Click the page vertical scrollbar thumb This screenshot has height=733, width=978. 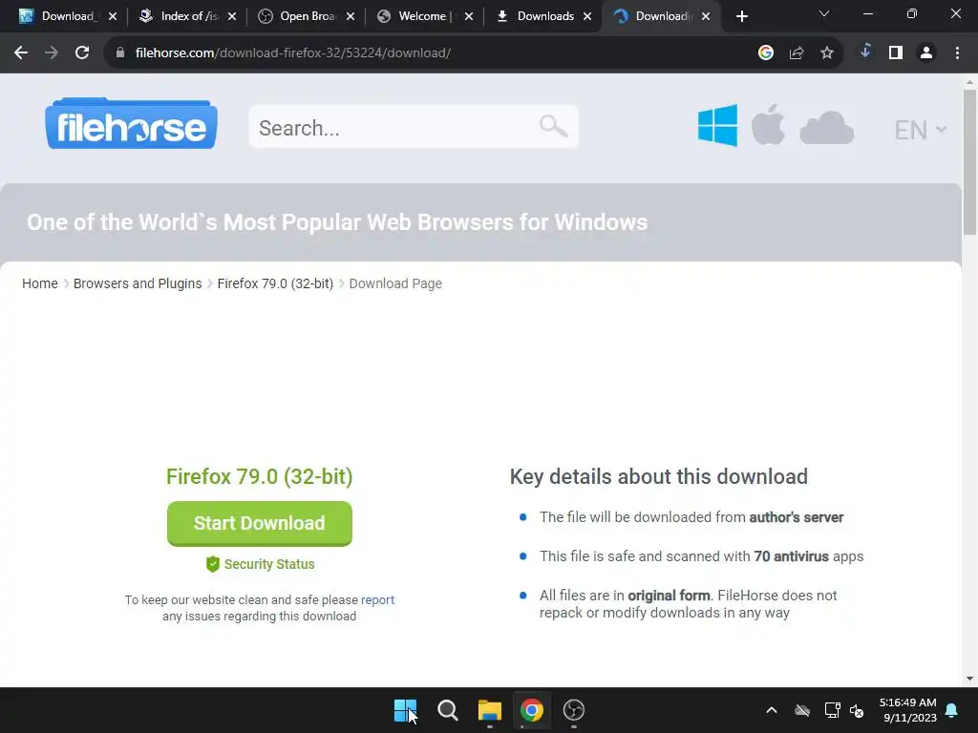point(969,162)
